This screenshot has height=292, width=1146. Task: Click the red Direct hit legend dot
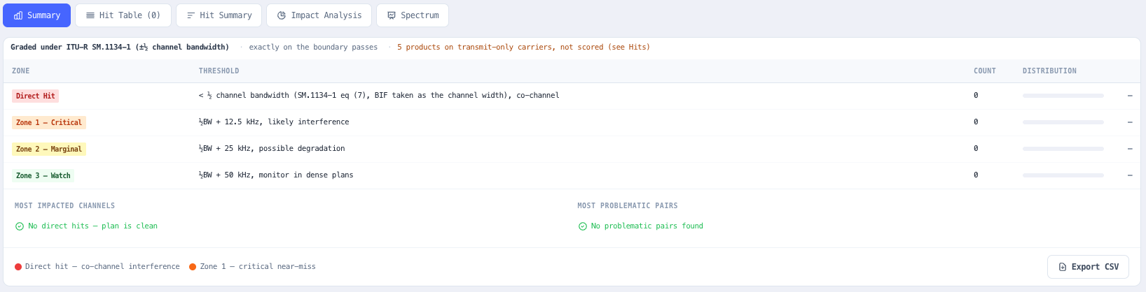(x=18, y=267)
